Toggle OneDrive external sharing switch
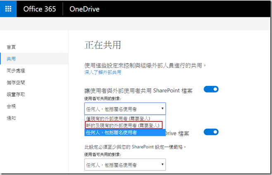272x175 pixels. (x=211, y=132)
